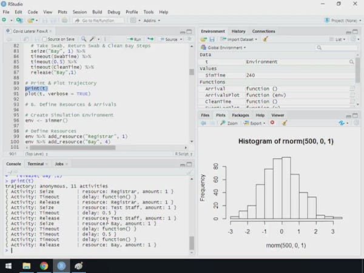
Task: Click the refresh plot icon in Plots pane
Action: click(x=341, y=123)
